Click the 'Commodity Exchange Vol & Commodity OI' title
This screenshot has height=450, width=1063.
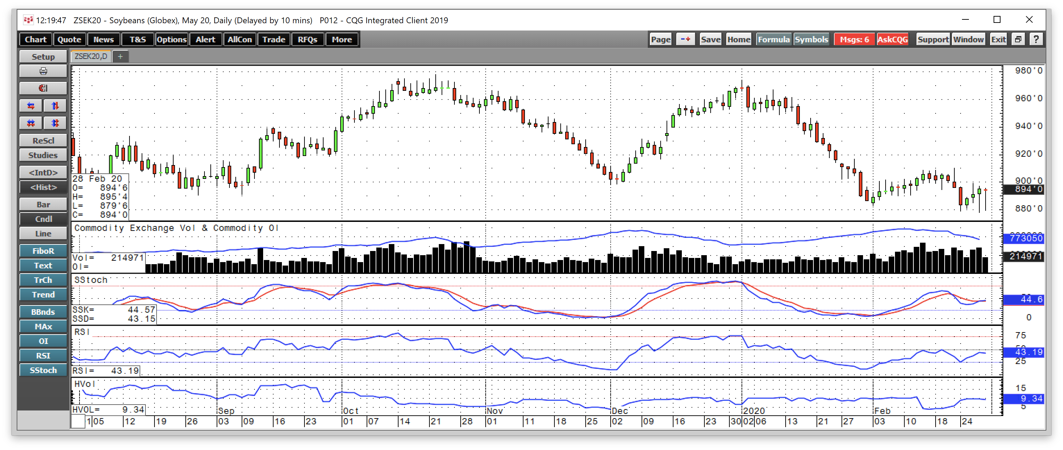coord(176,228)
